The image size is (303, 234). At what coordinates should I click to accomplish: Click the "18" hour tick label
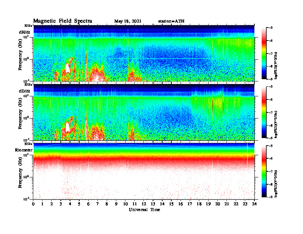point(199,204)
